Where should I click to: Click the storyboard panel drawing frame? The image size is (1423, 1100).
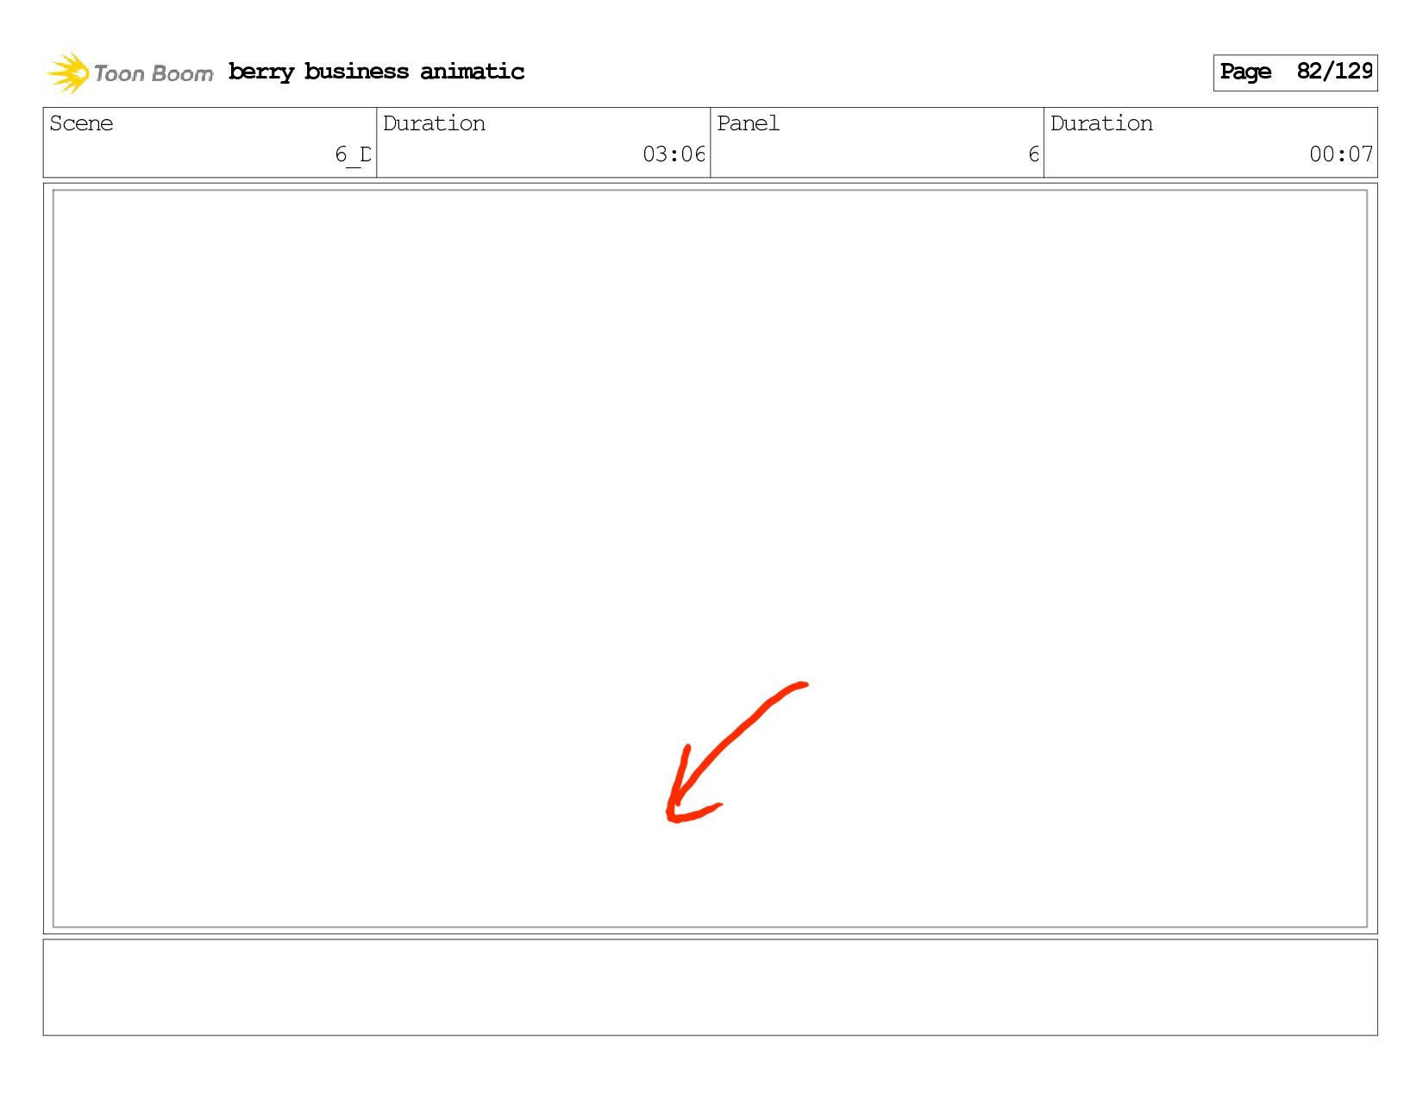pos(710,558)
